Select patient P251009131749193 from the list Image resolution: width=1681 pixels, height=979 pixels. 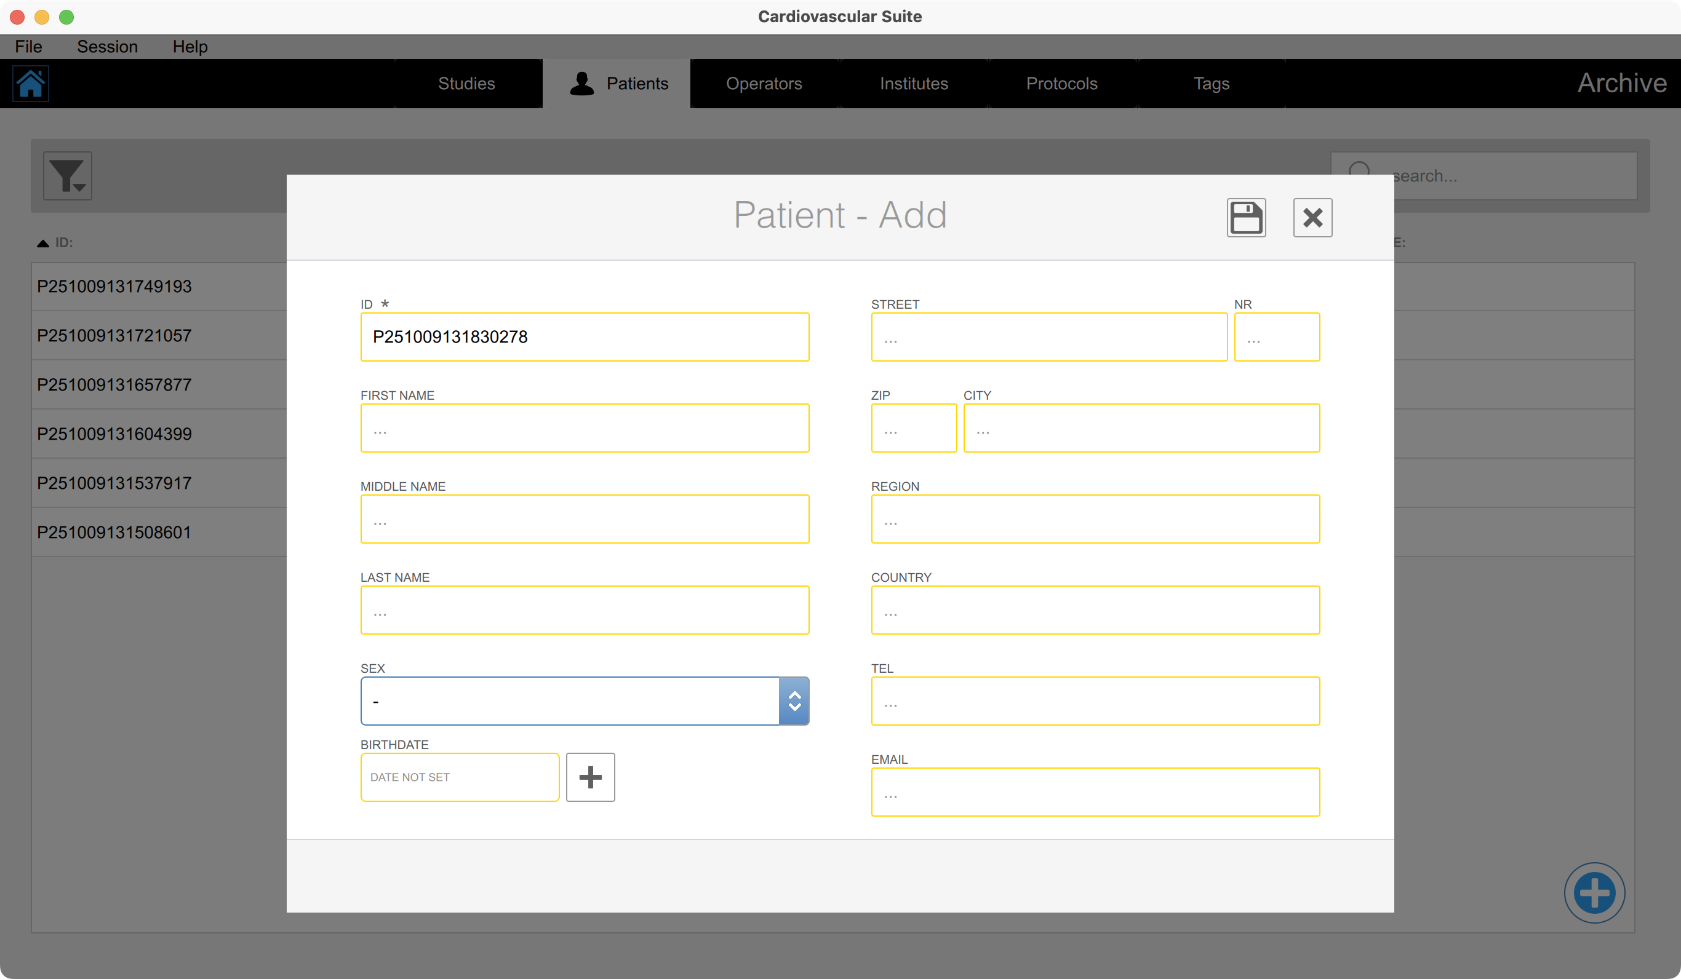tap(114, 286)
